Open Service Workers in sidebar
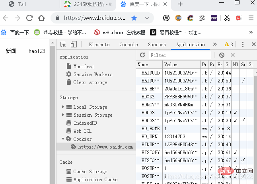Viewport: 257px width, 184px height. [x=90, y=74]
